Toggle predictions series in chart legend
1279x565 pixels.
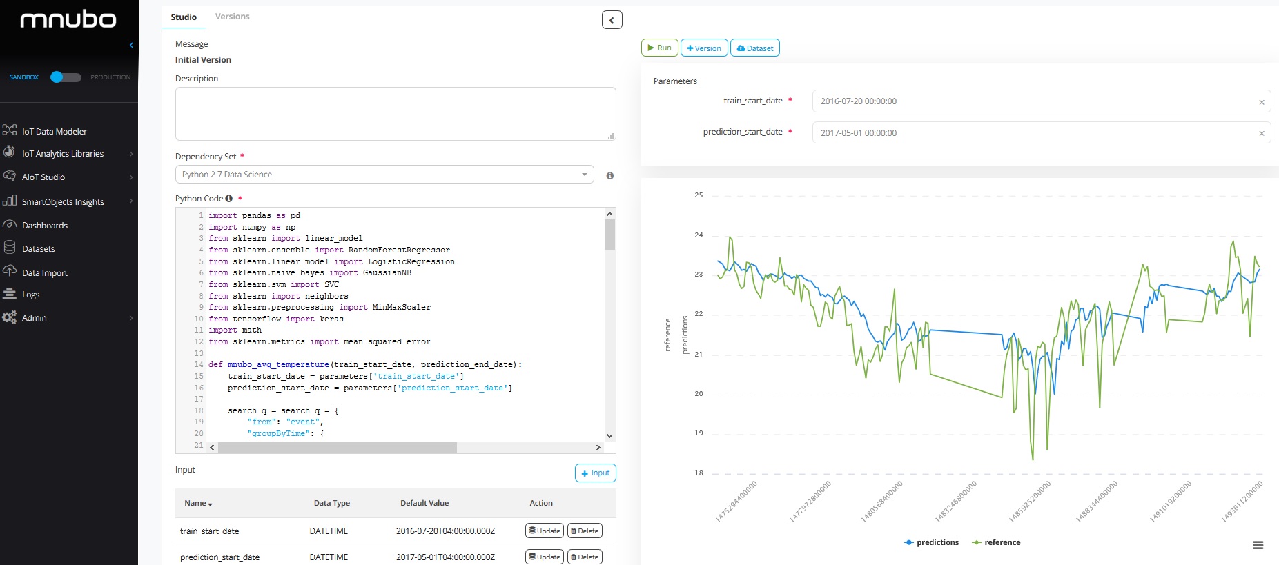click(931, 542)
